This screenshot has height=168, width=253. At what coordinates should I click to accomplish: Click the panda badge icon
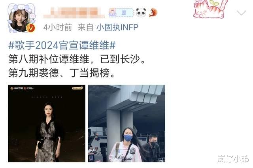(x=141, y=12)
